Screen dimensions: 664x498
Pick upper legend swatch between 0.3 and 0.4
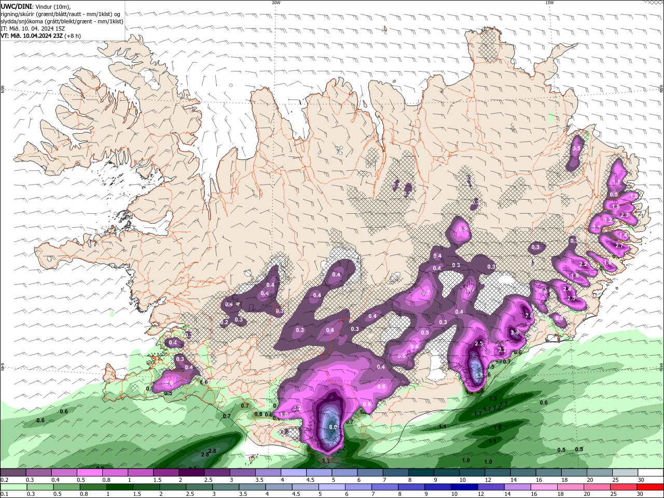pyautogui.click(x=39, y=473)
